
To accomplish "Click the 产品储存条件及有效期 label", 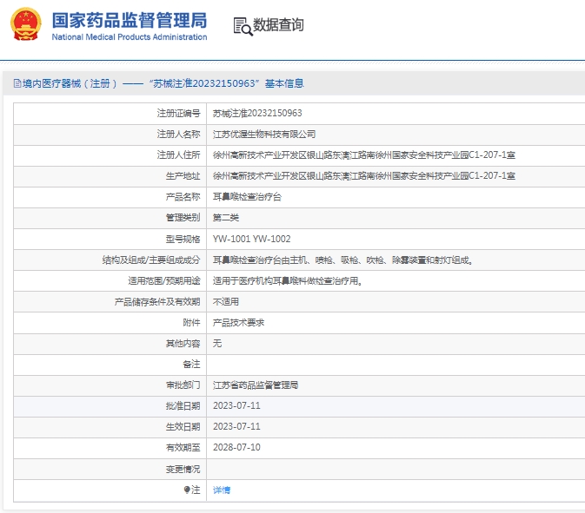I will (x=157, y=302).
